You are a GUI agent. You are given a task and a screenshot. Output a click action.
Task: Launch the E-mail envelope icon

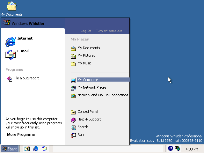pyautogui.click(x=11, y=55)
